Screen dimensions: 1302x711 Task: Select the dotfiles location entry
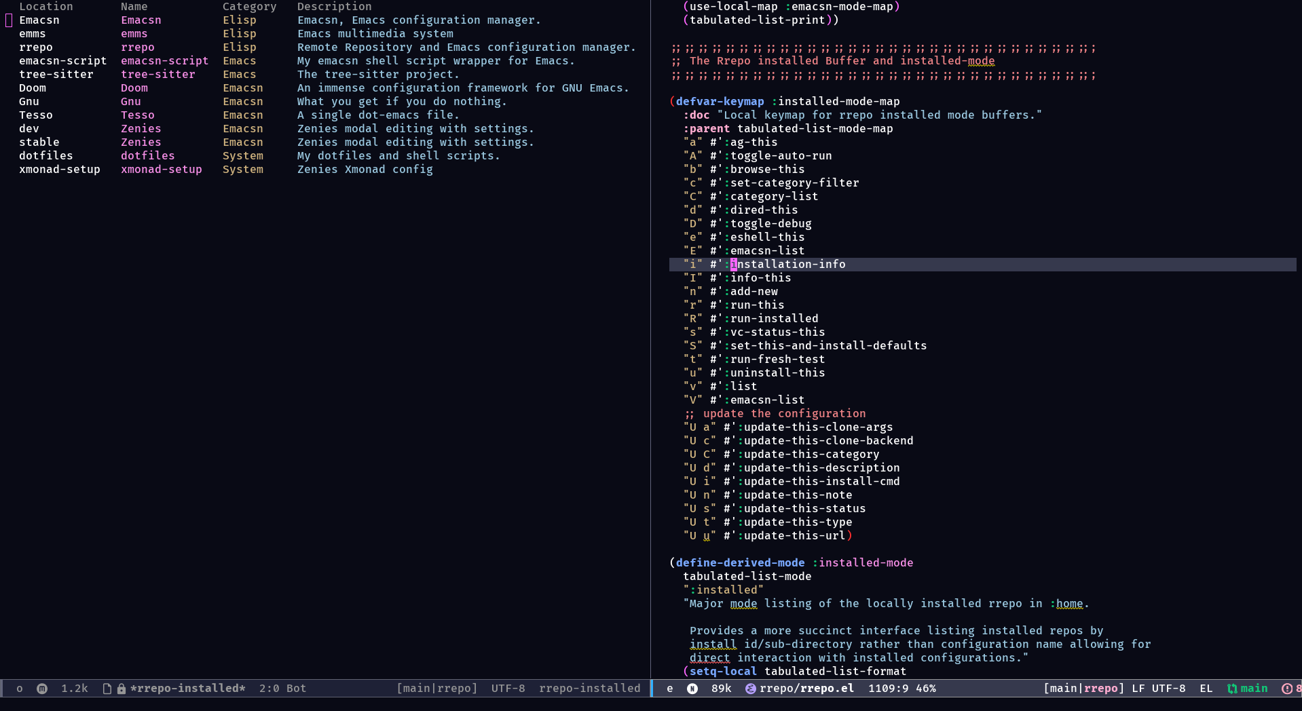pos(45,156)
